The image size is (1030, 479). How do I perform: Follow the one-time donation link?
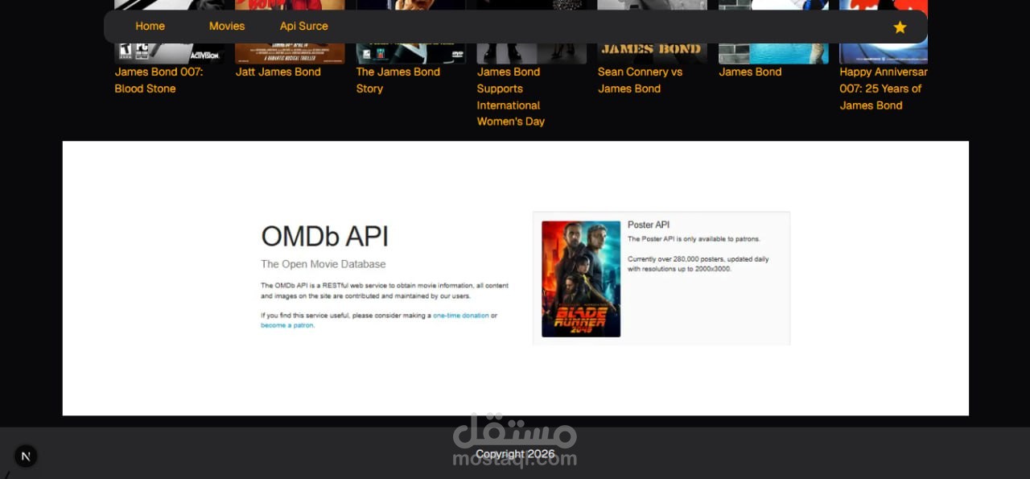461,316
